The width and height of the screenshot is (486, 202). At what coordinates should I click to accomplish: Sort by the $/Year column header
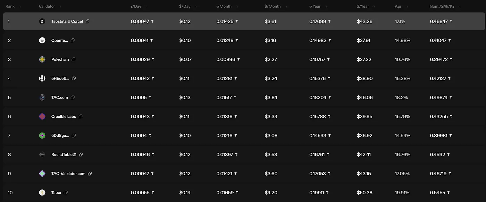(x=363, y=7)
